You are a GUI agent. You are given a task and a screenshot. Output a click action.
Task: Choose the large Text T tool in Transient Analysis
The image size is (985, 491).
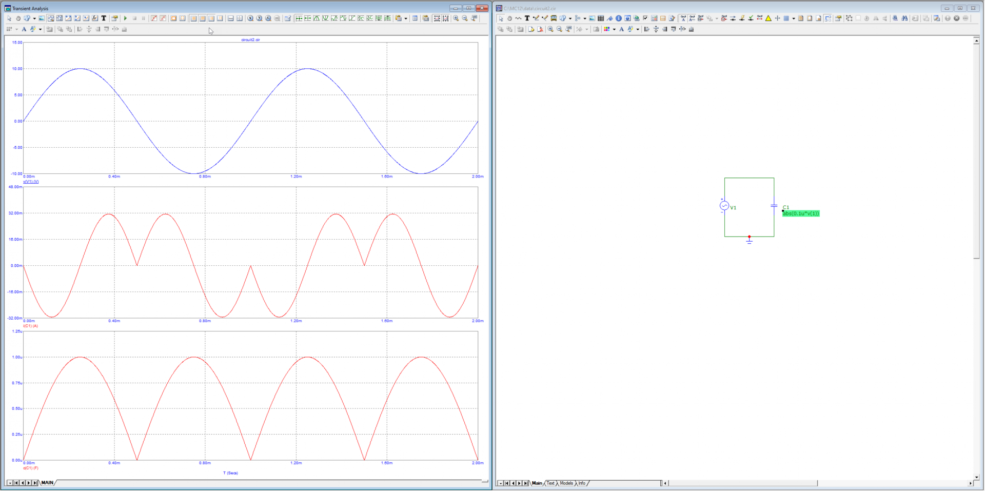point(104,18)
